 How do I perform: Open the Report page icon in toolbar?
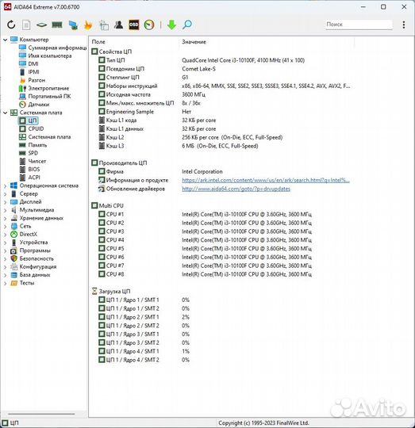26,25
